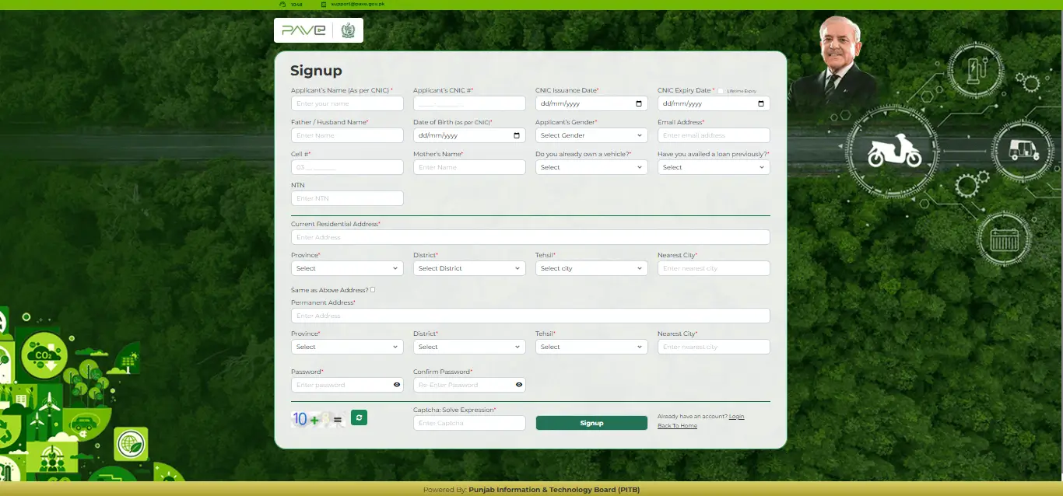The height and width of the screenshot is (496, 1063).
Task: Open the CNIC Issuance Date calendar picker
Action: click(x=638, y=103)
